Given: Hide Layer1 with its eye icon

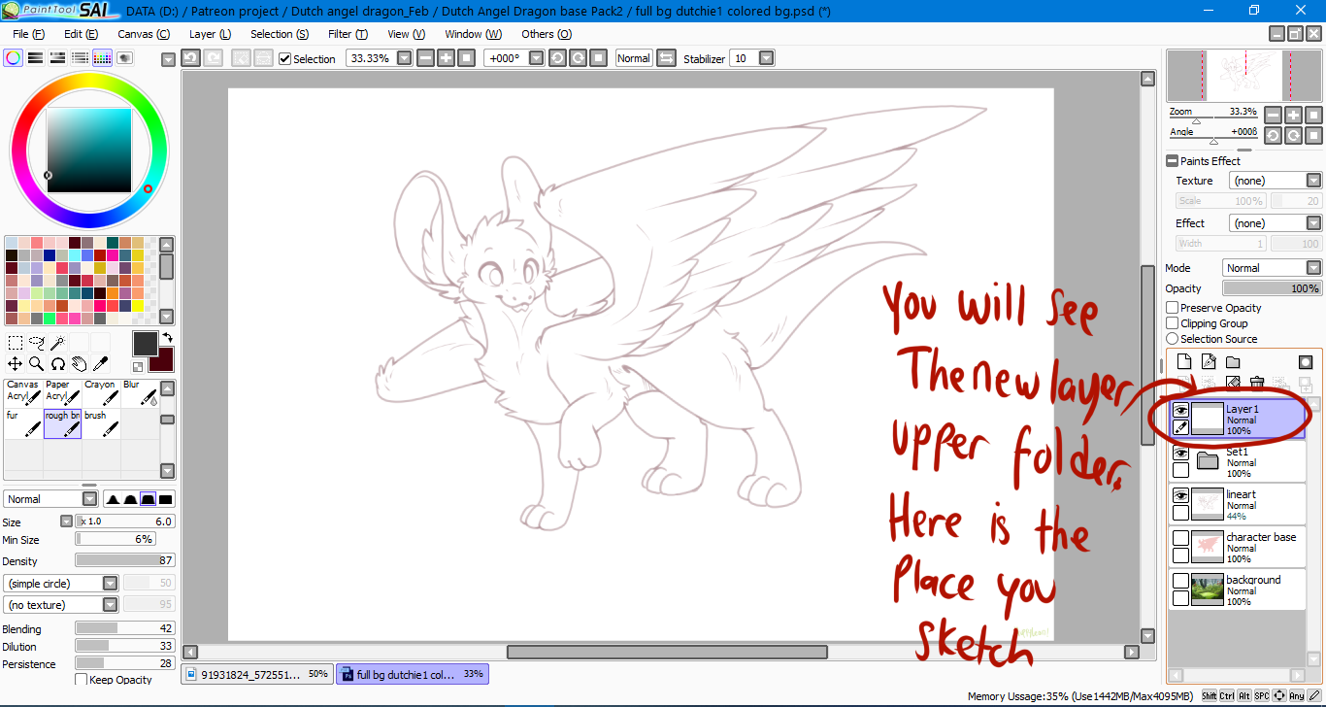Looking at the screenshot, I should [1180, 411].
